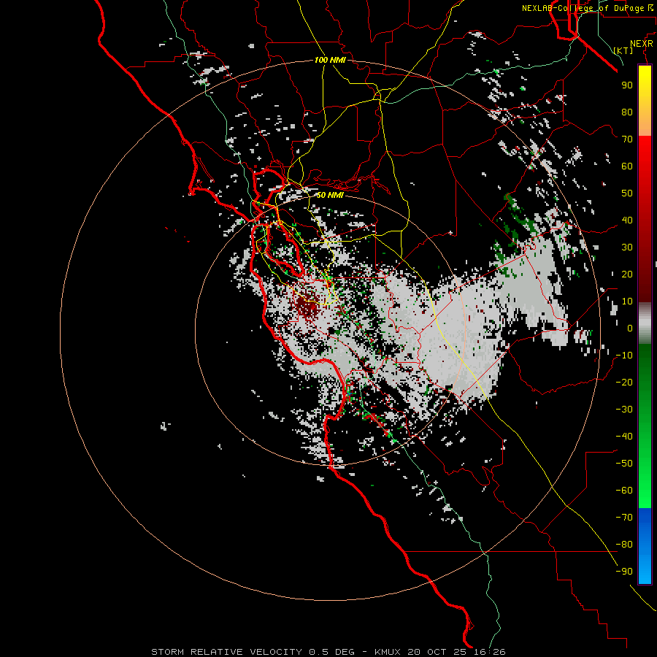Click the STORM RELATIVE VELOCITY caption text
Image resolution: width=657 pixels, height=657 pixels.
click(x=226, y=652)
